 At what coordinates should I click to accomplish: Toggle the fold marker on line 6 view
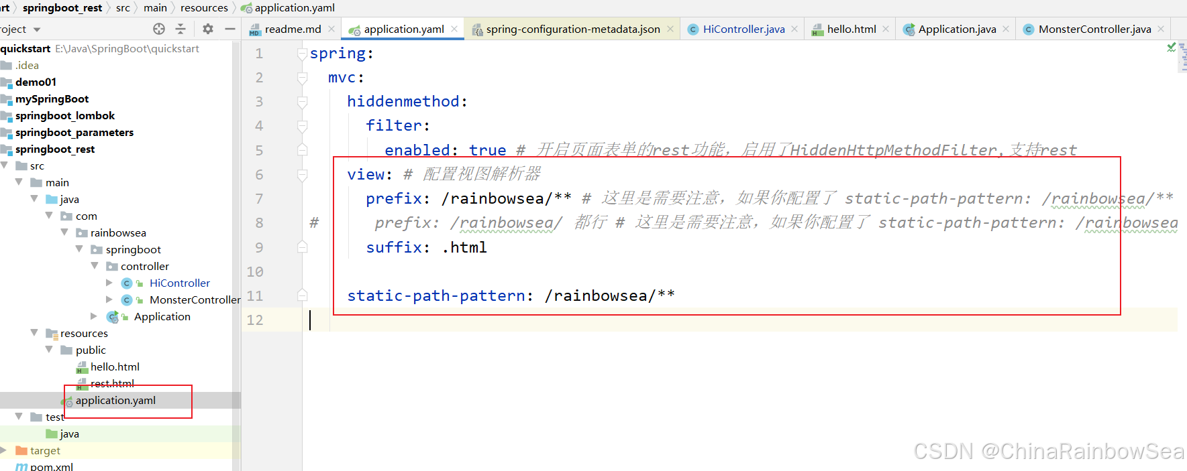pyautogui.click(x=303, y=175)
